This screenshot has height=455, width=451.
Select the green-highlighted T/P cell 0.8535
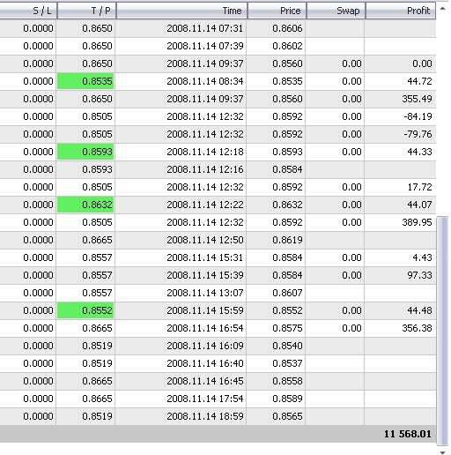click(85, 81)
